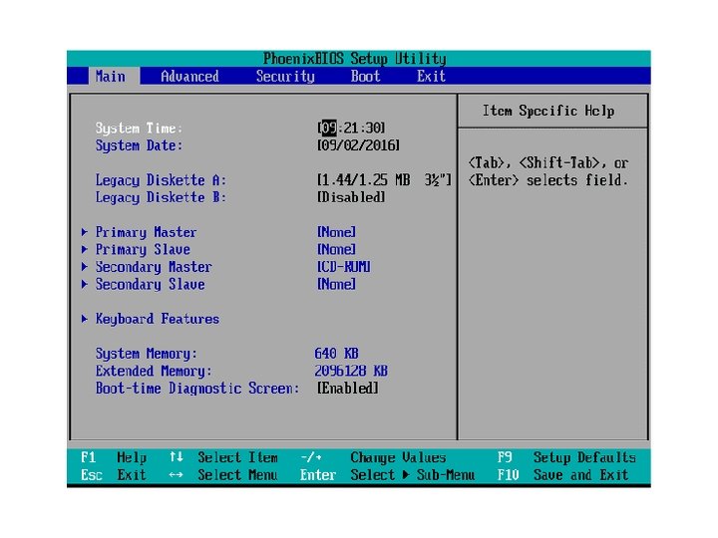Open the Secondary Master entry
The image size is (718, 538).
(154, 267)
